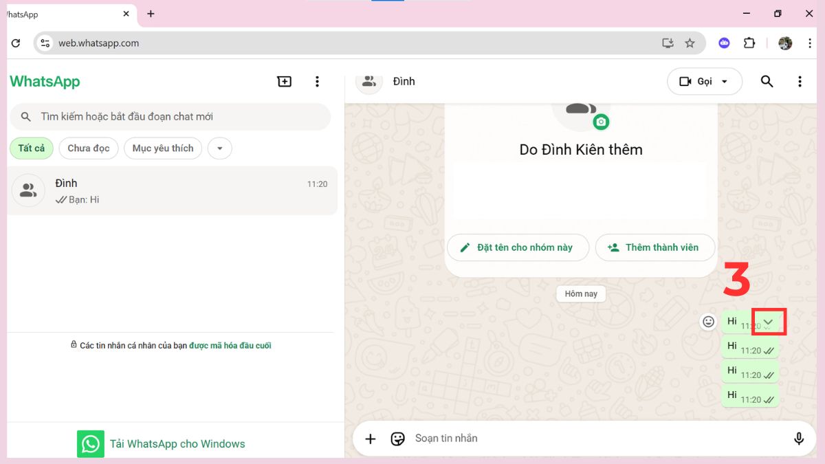The height and width of the screenshot is (464, 825).
Task: Open the WhatsApp sidebar options menu
Action: 317,81
